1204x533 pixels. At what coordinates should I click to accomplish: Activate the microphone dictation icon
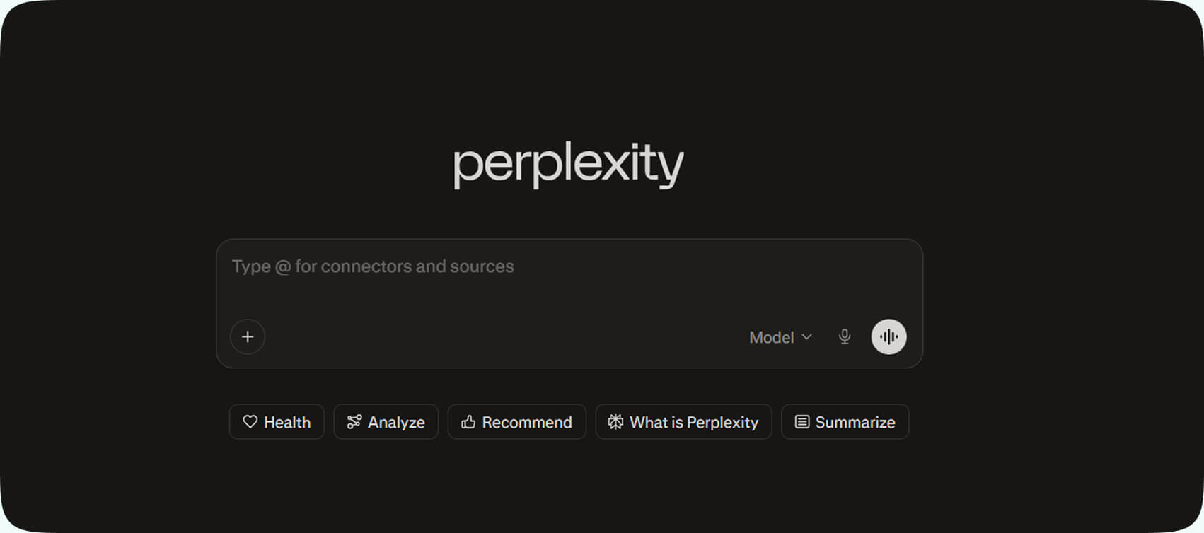click(x=845, y=337)
